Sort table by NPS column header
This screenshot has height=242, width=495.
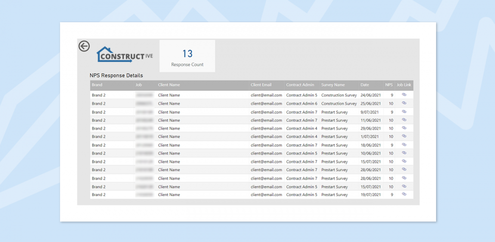pyautogui.click(x=389, y=85)
